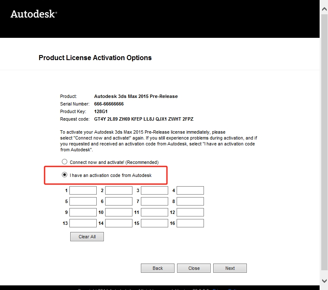Image resolution: width=328 pixels, height=290 pixels.
Task: Go back using the Back button
Action: click(x=158, y=268)
